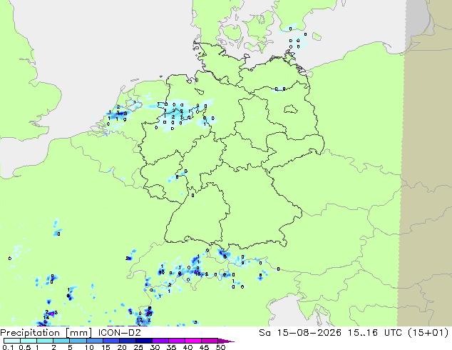
Task: Click the 20–25 mm legend color swatch
Action: coord(127,341)
